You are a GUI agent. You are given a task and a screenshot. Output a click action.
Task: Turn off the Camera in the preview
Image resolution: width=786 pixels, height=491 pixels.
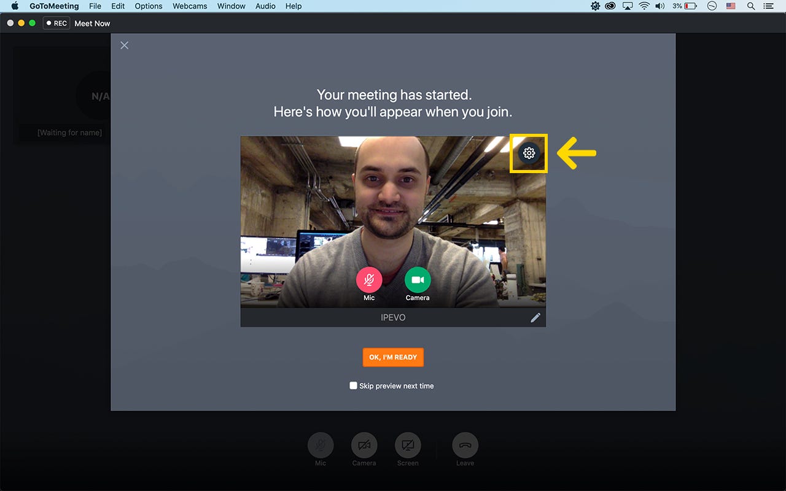point(417,280)
